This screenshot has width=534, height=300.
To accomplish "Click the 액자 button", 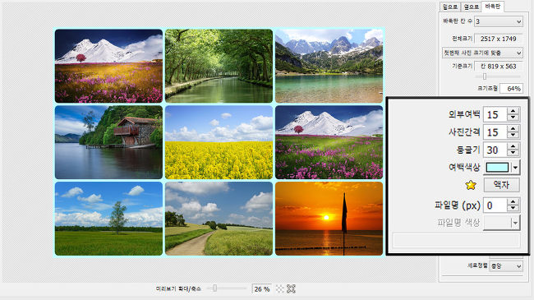I will coord(502,185).
